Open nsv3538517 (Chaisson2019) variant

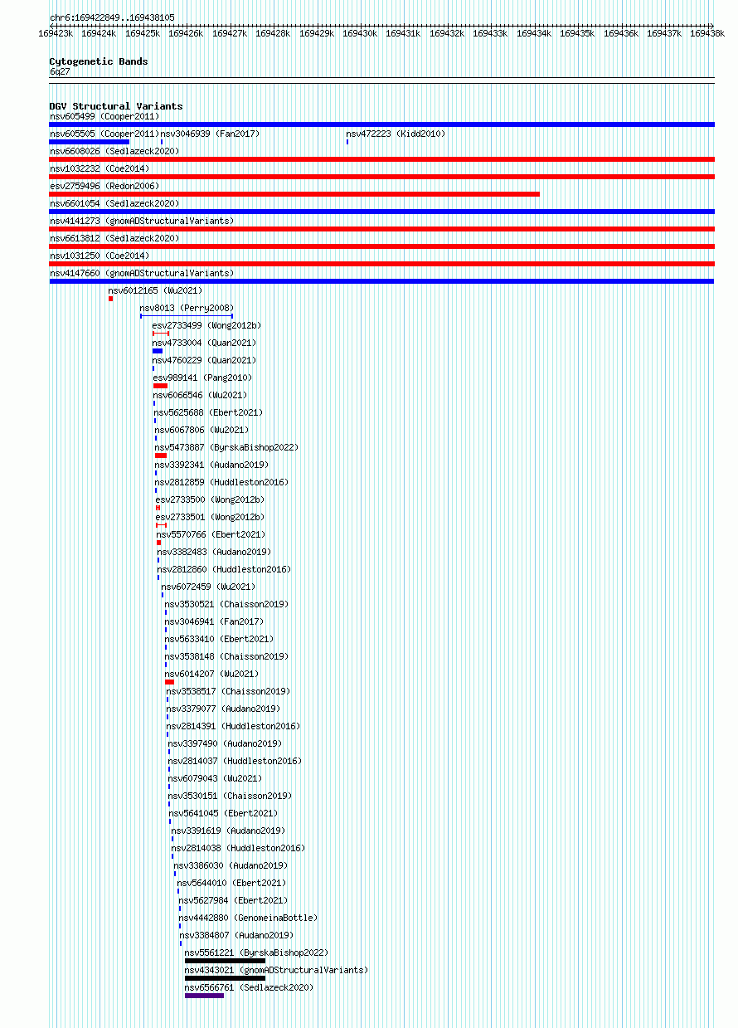(x=228, y=691)
